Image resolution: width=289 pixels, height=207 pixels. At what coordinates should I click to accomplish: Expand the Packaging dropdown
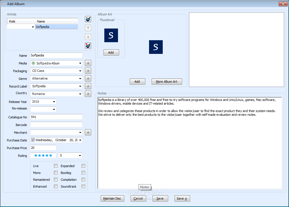click(x=80, y=71)
